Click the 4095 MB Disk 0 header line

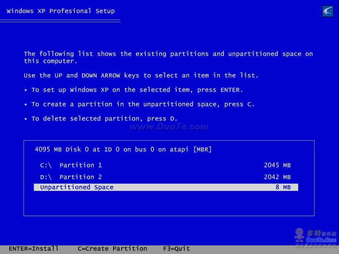(123, 149)
